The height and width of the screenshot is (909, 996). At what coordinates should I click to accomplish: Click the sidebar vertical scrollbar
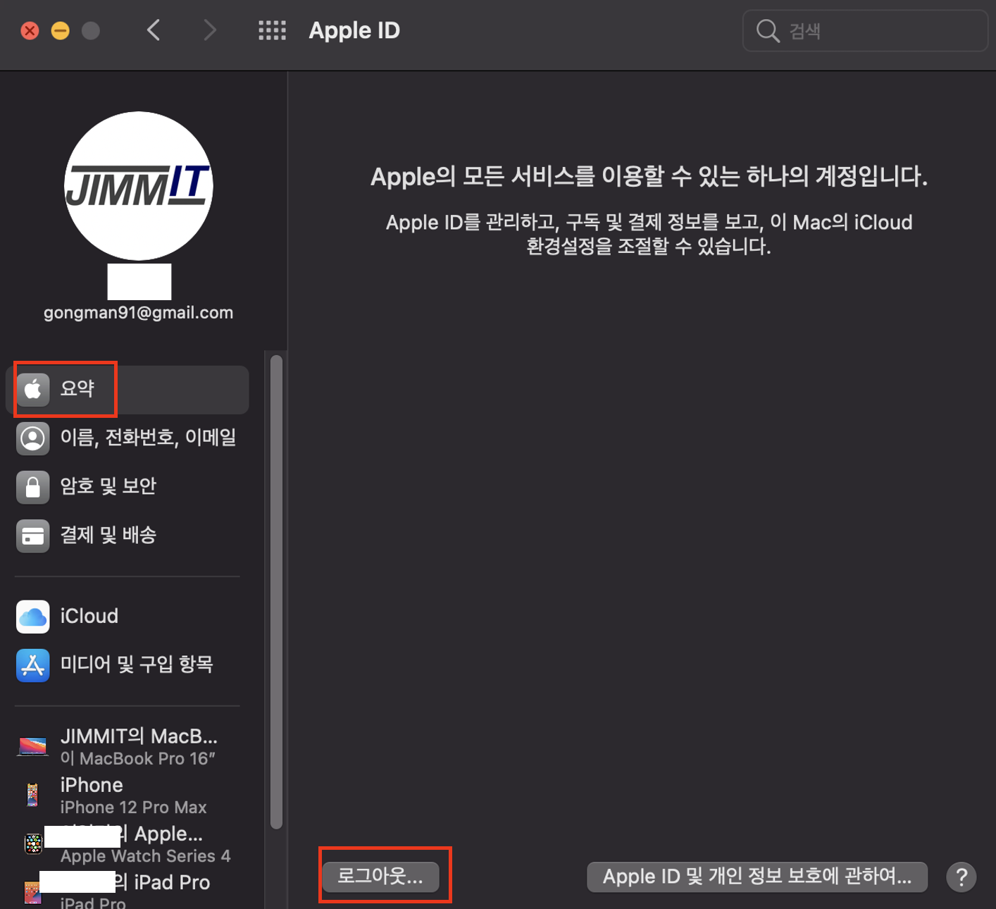click(276, 592)
